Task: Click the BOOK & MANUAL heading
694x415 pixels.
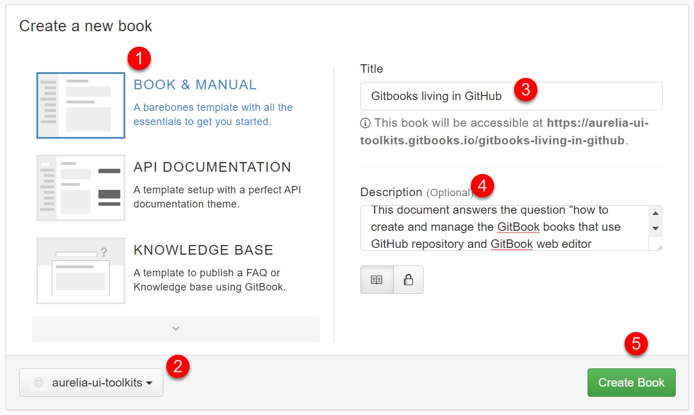Action: click(x=195, y=85)
